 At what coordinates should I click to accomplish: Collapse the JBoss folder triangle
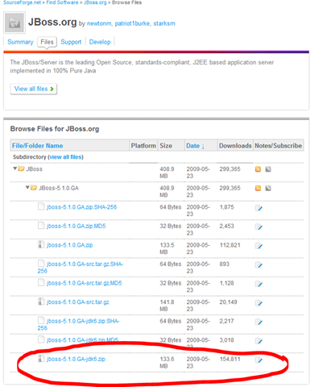click(x=15, y=169)
